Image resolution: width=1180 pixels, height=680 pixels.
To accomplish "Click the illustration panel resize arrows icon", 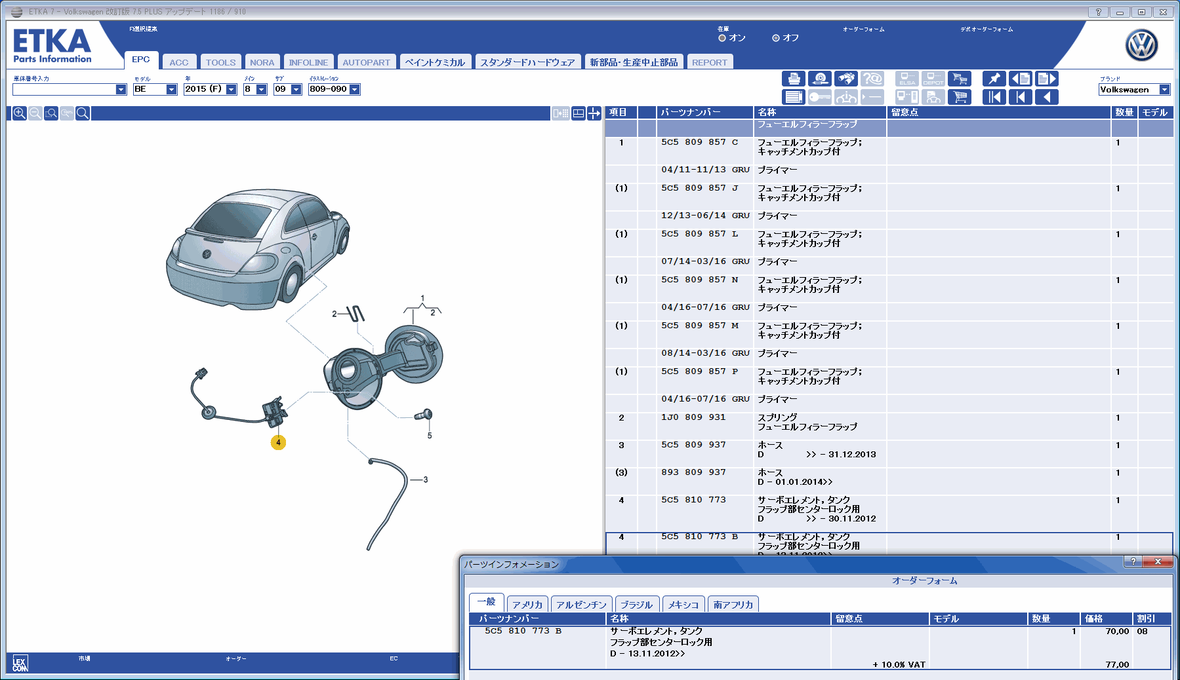I will [594, 113].
